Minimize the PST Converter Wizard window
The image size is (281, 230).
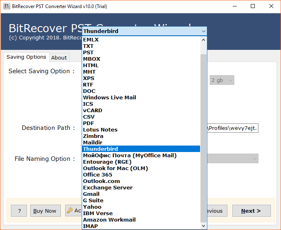(235, 6)
